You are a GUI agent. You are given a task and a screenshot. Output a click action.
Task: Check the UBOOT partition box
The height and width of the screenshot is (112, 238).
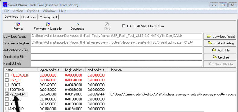click(7, 85)
